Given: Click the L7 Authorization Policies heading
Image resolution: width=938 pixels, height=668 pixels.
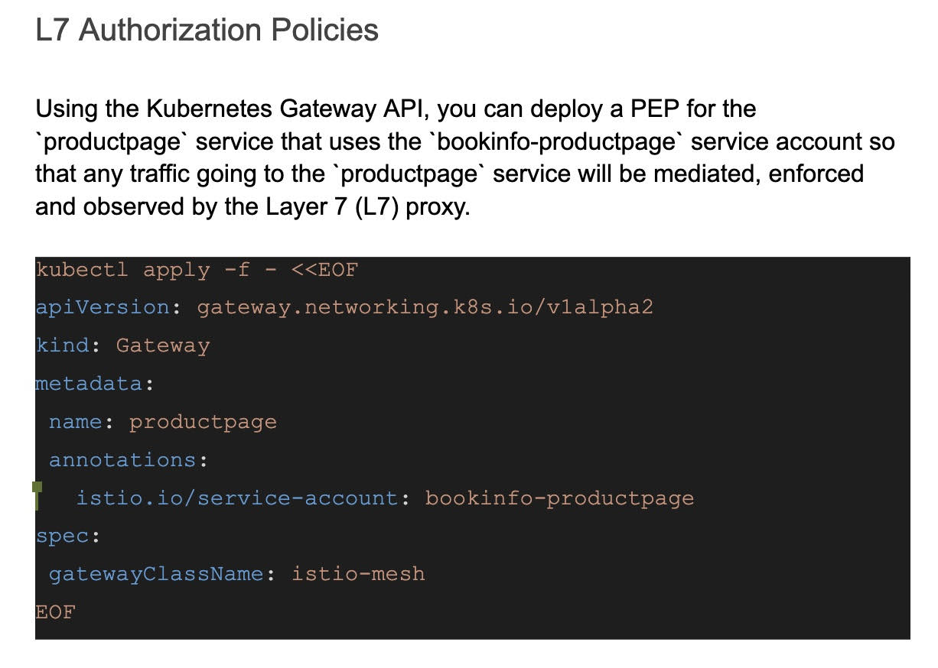Looking at the screenshot, I should pyautogui.click(x=207, y=31).
